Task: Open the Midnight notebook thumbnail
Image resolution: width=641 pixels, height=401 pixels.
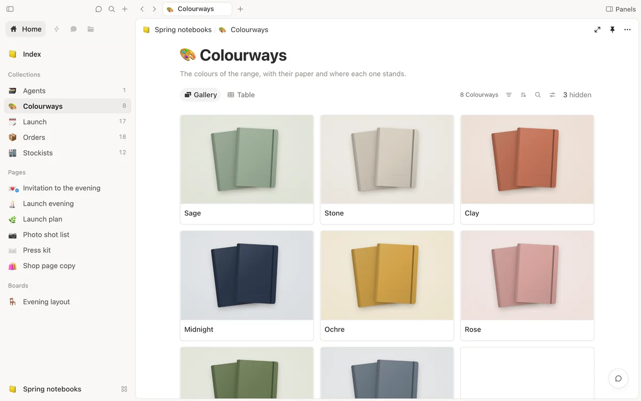Action: point(247,275)
